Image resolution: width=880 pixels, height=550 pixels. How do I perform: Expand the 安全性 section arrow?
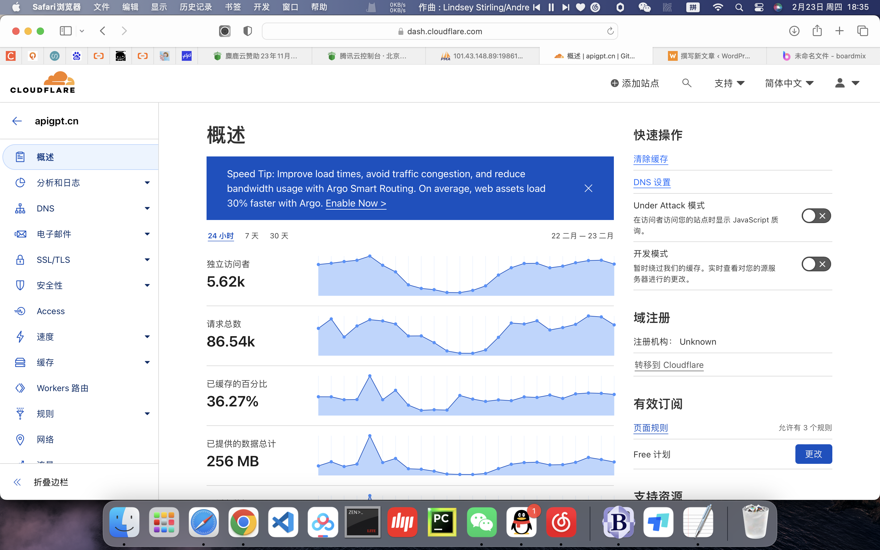[147, 285]
